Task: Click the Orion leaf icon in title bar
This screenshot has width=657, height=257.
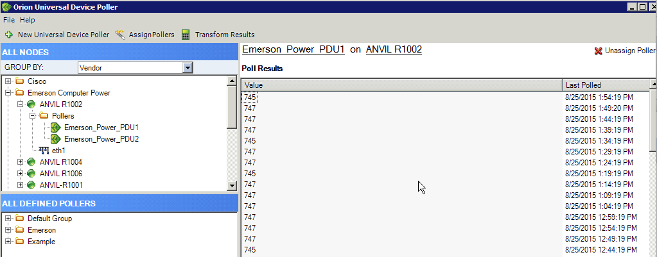Action: 6,6
